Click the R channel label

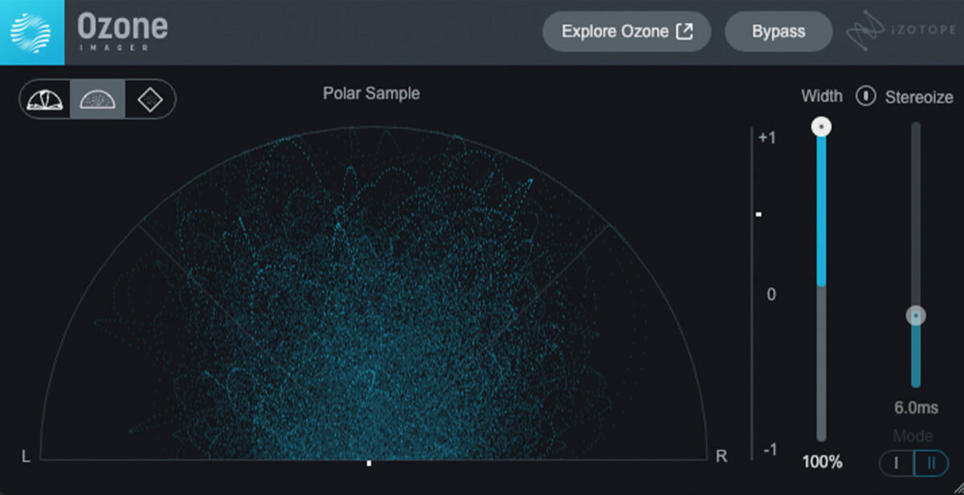[721, 456]
